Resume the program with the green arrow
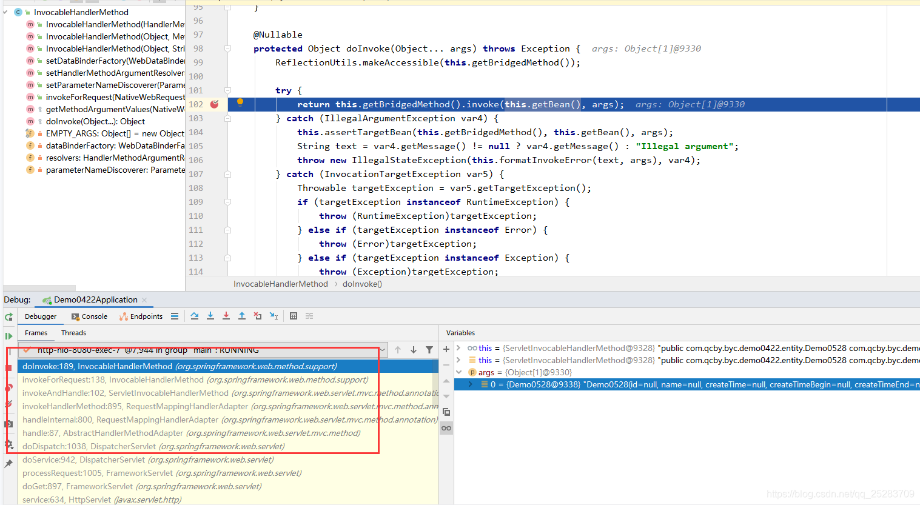Viewport: 920px width, 505px height. click(x=8, y=336)
